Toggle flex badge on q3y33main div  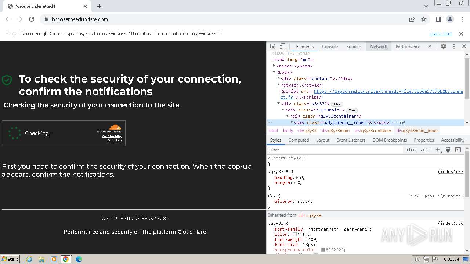point(352,110)
